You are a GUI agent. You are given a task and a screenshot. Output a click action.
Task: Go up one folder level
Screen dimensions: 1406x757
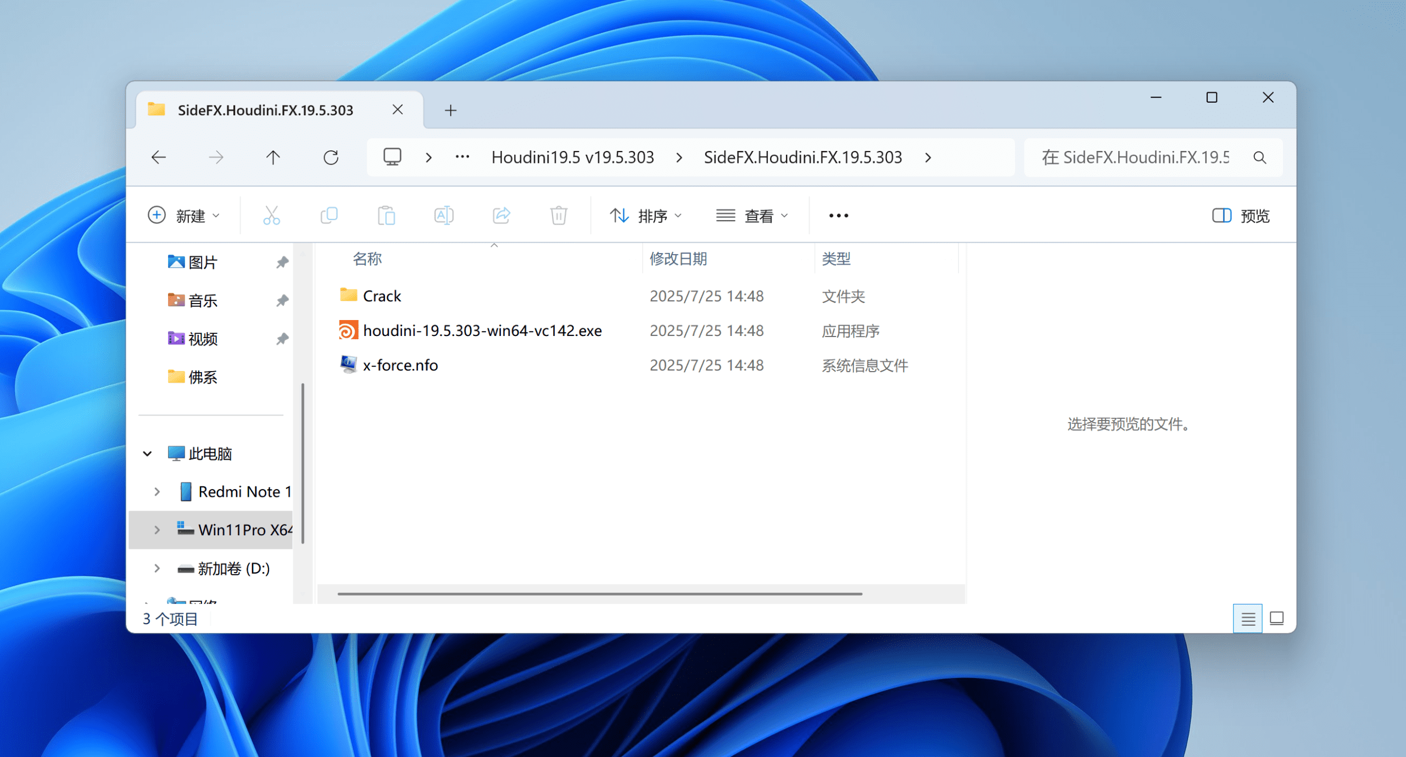tap(273, 158)
